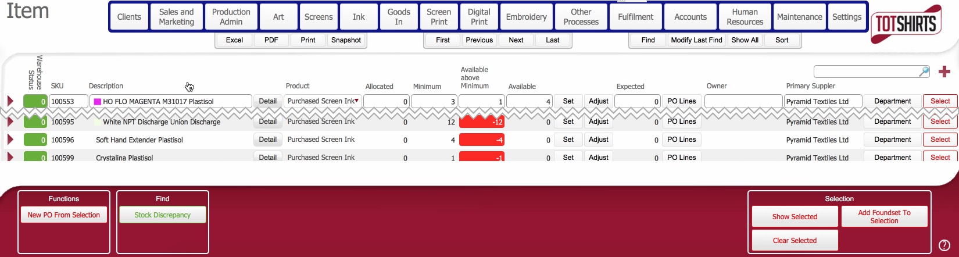Viewport: 959px width, 257px height.
Task: Open the help question mark icon
Action: 944,245
